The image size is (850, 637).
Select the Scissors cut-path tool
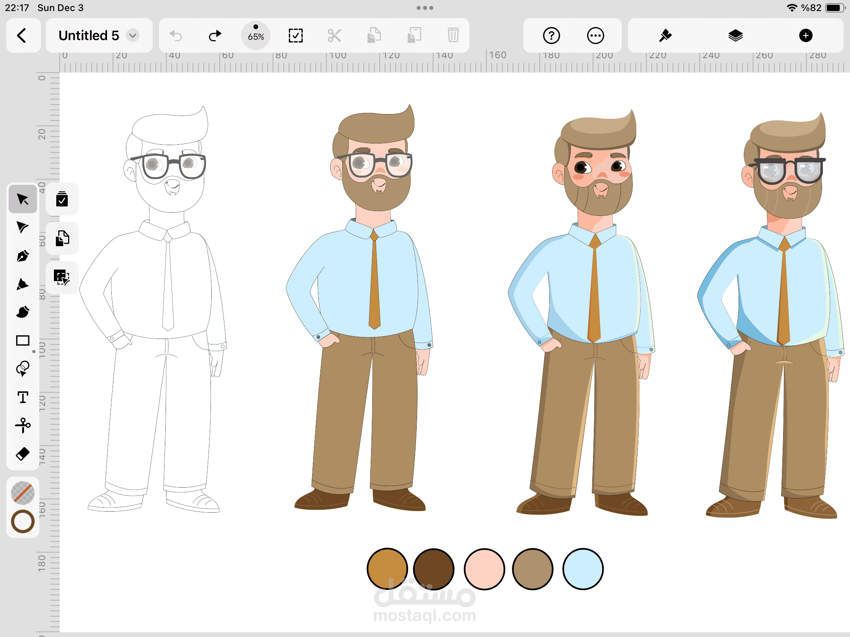click(x=23, y=425)
